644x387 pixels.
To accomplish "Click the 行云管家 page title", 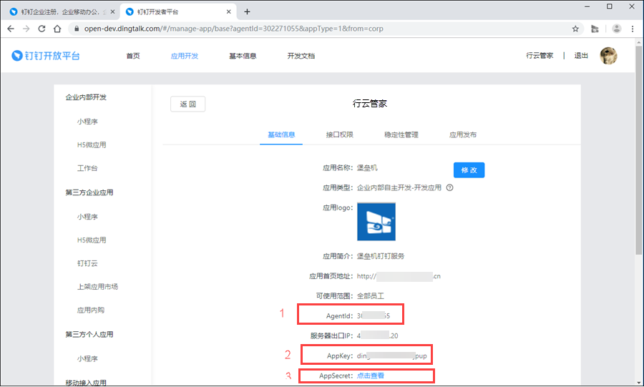I will coord(370,104).
